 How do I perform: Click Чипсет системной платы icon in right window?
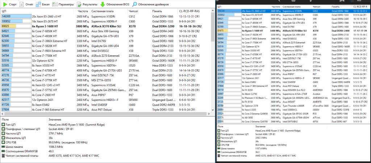click(219, 156)
